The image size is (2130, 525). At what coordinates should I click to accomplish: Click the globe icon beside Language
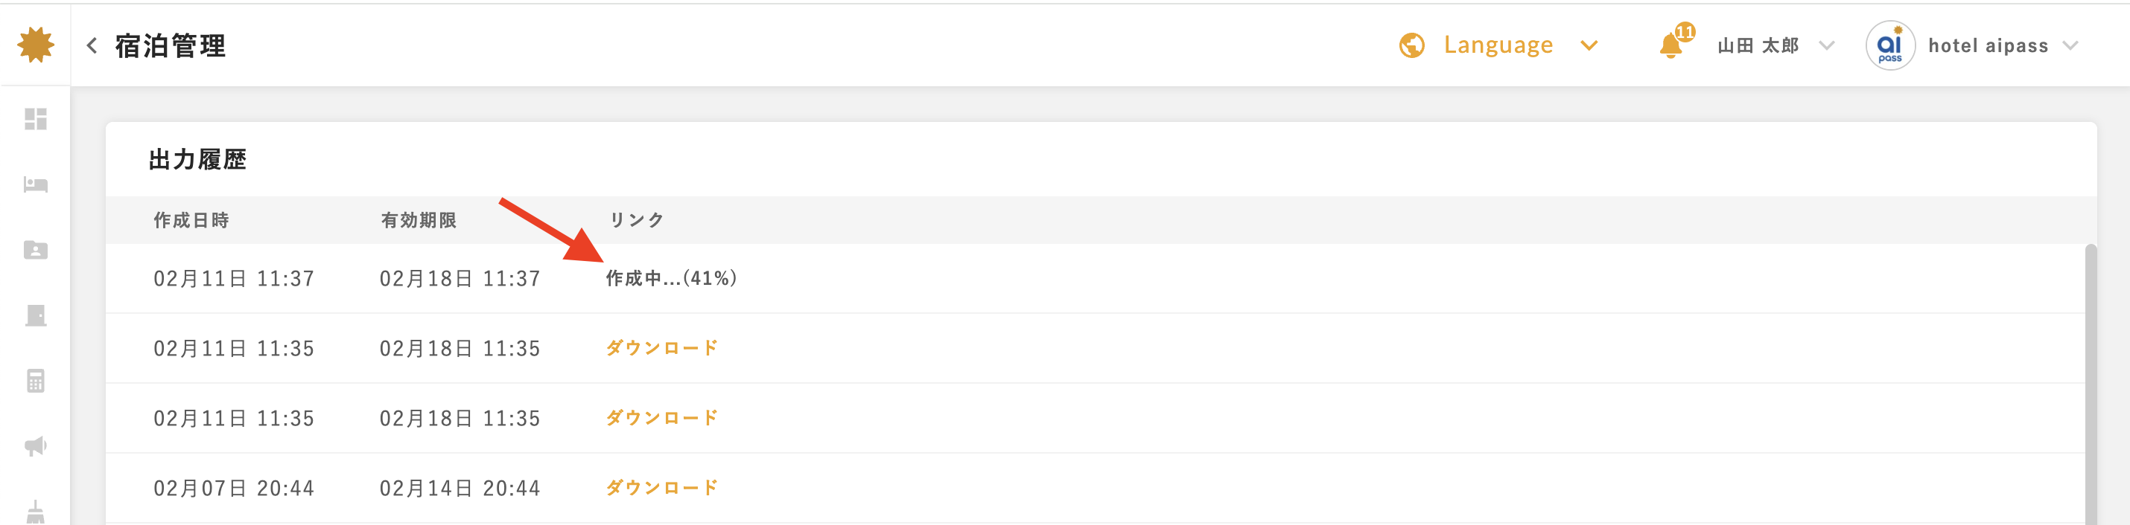[1411, 45]
